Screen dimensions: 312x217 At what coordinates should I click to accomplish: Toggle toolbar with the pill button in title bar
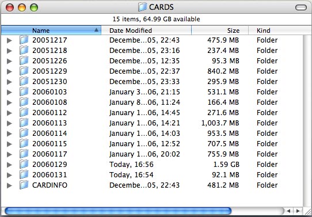click(301, 7)
